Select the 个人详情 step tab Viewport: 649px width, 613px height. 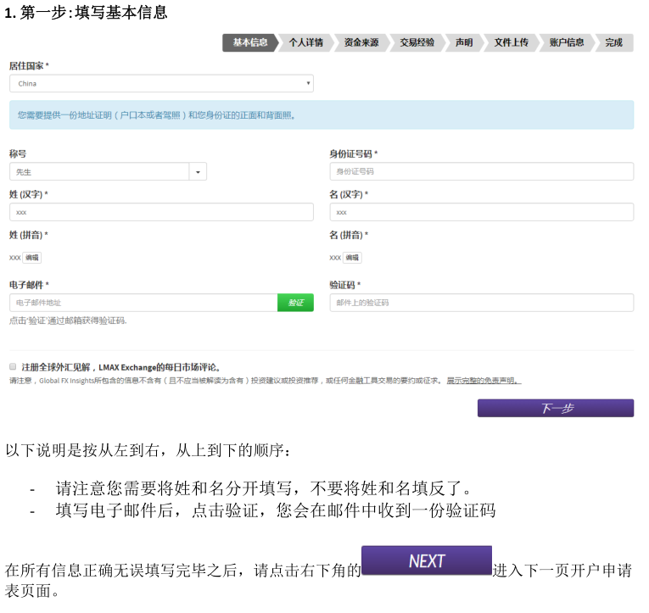[305, 42]
